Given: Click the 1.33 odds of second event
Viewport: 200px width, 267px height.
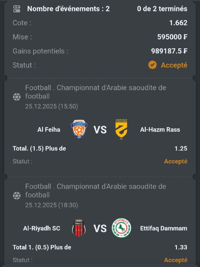Looking at the screenshot, I should coord(181,247).
